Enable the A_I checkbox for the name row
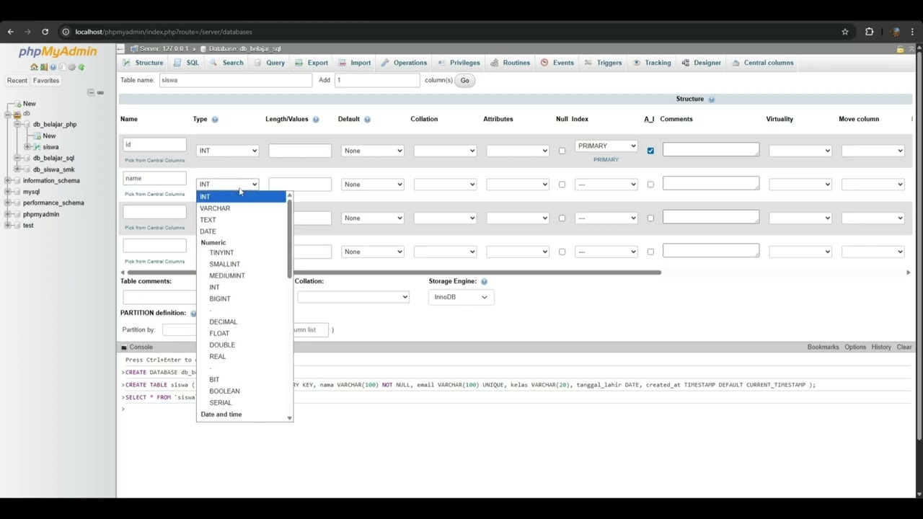 (x=650, y=185)
